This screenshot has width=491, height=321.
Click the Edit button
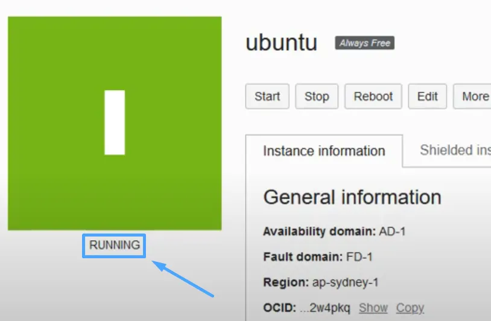(428, 97)
